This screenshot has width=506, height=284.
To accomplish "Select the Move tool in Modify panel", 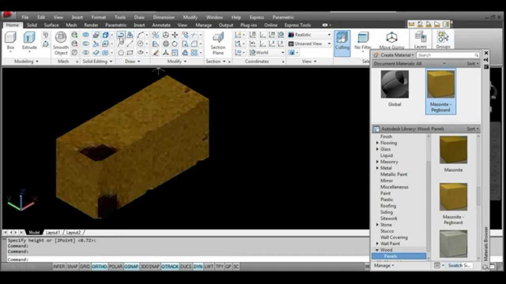I will (175, 35).
